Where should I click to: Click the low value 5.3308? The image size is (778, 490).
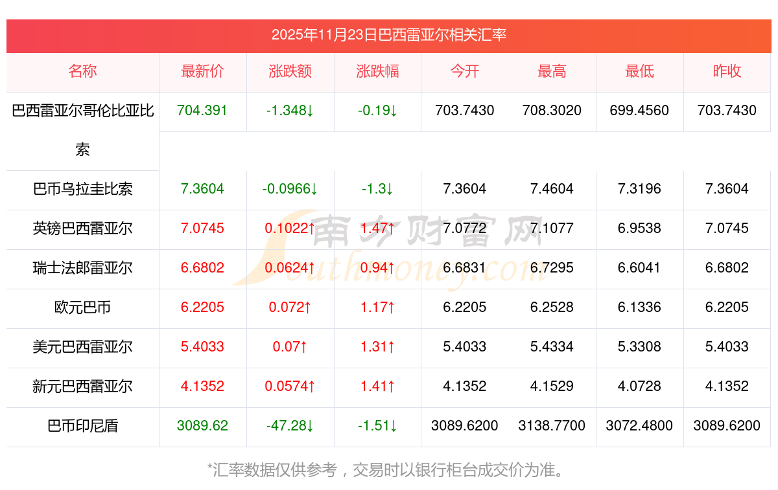639,347
